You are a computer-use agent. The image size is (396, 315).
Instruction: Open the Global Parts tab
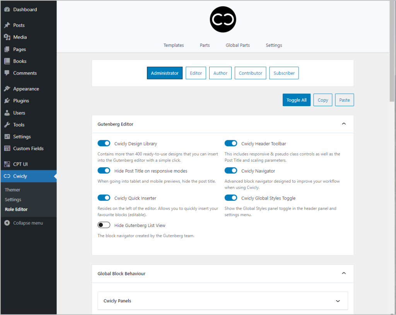coord(237,45)
